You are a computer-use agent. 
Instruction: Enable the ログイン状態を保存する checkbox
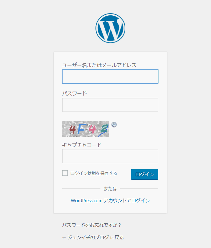tap(65, 173)
